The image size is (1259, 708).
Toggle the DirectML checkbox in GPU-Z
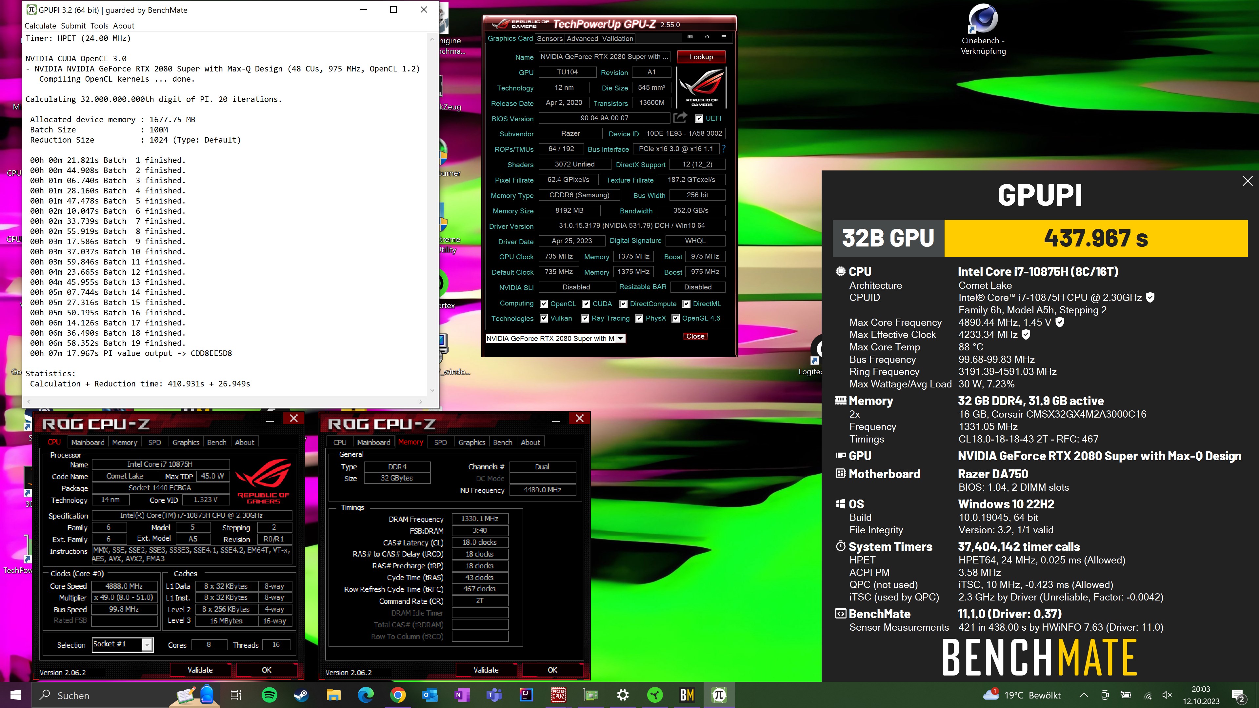(686, 304)
